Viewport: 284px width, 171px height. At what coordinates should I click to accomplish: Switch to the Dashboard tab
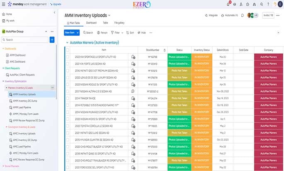91,23
